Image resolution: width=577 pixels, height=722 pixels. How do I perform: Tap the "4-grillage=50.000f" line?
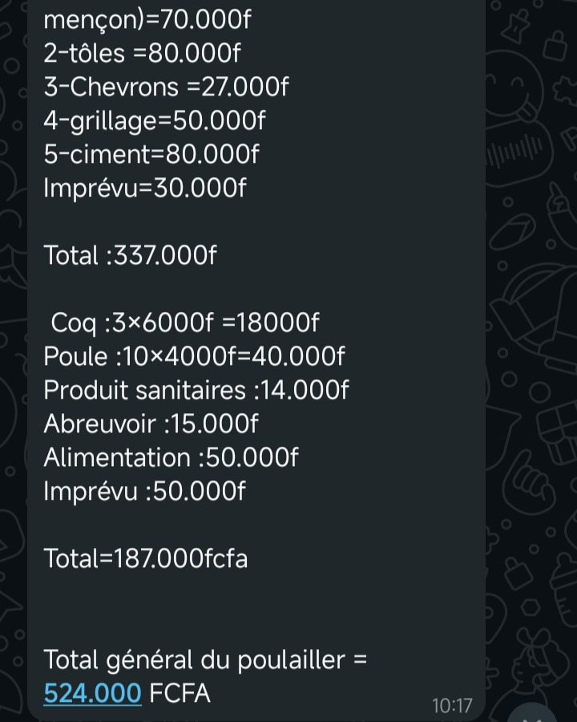(155, 120)
